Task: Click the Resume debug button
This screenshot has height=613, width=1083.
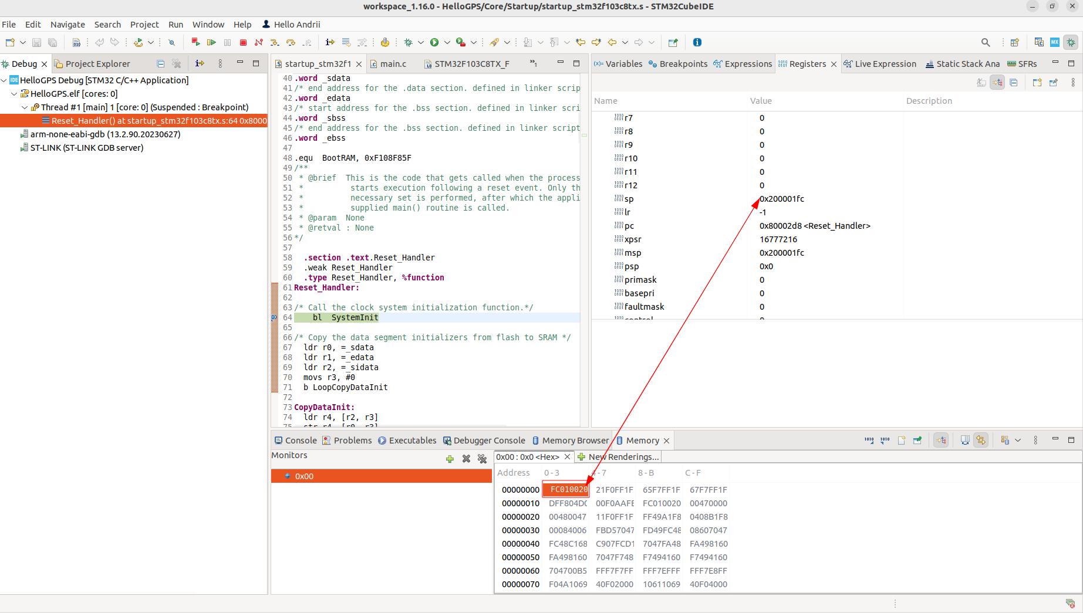Action: [211, 42]
